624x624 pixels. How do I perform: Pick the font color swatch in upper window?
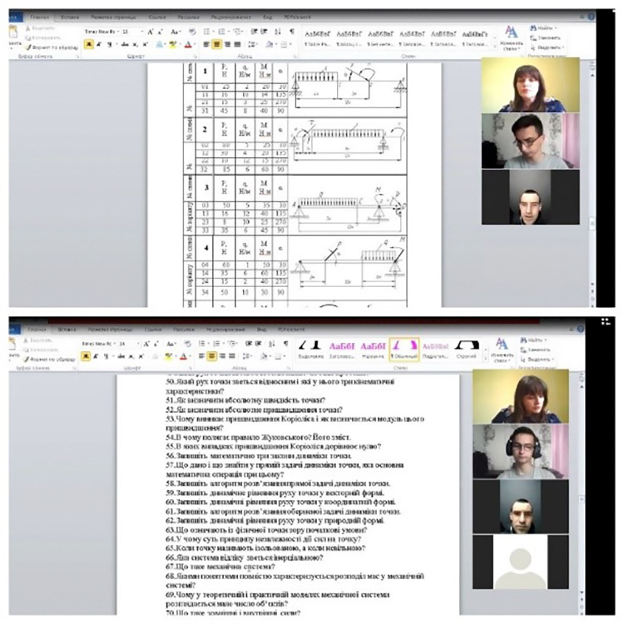188,44
